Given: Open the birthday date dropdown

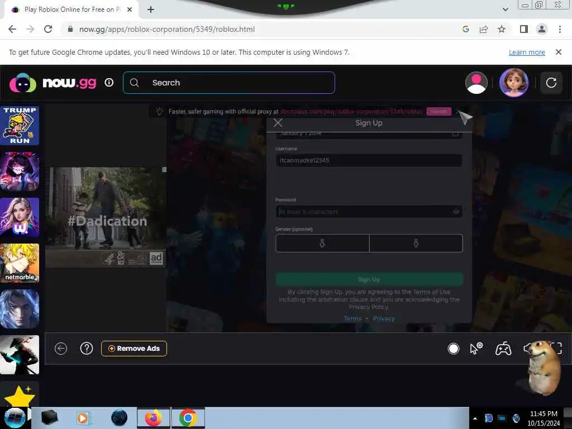Looking at the screenshot, I should click(x=369, y=134).
